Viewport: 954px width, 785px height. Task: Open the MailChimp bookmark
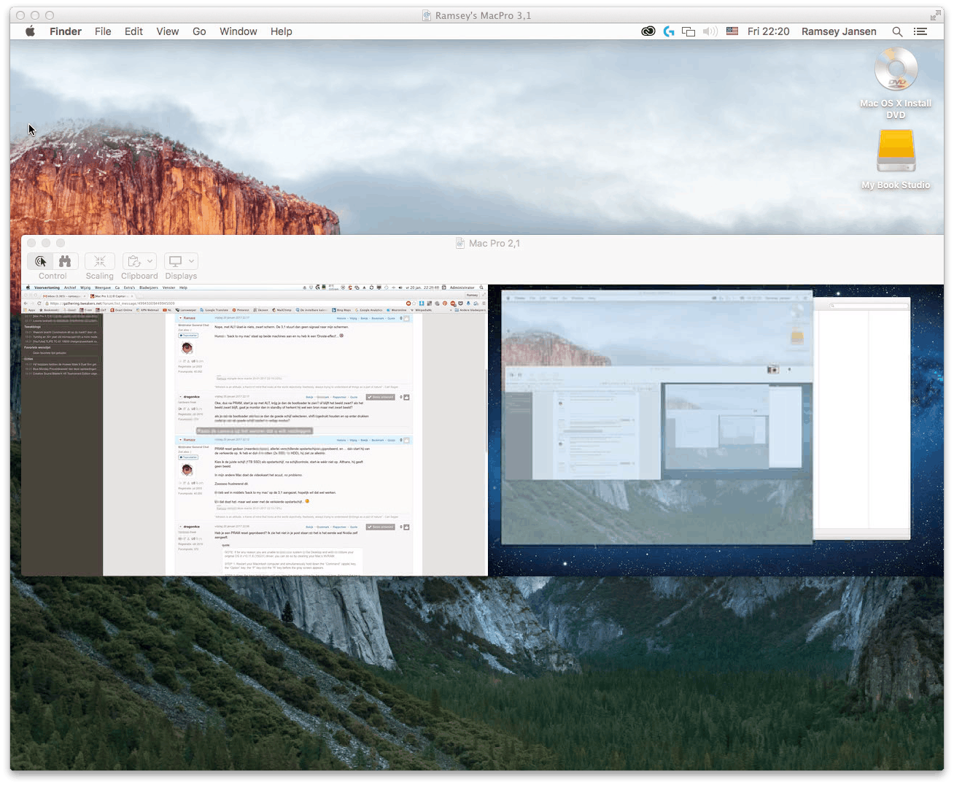(x=282, y=310)
